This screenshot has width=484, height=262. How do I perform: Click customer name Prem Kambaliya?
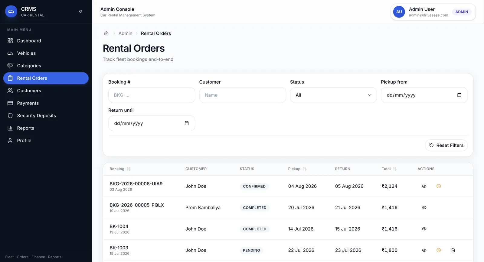tap(203, 208)
